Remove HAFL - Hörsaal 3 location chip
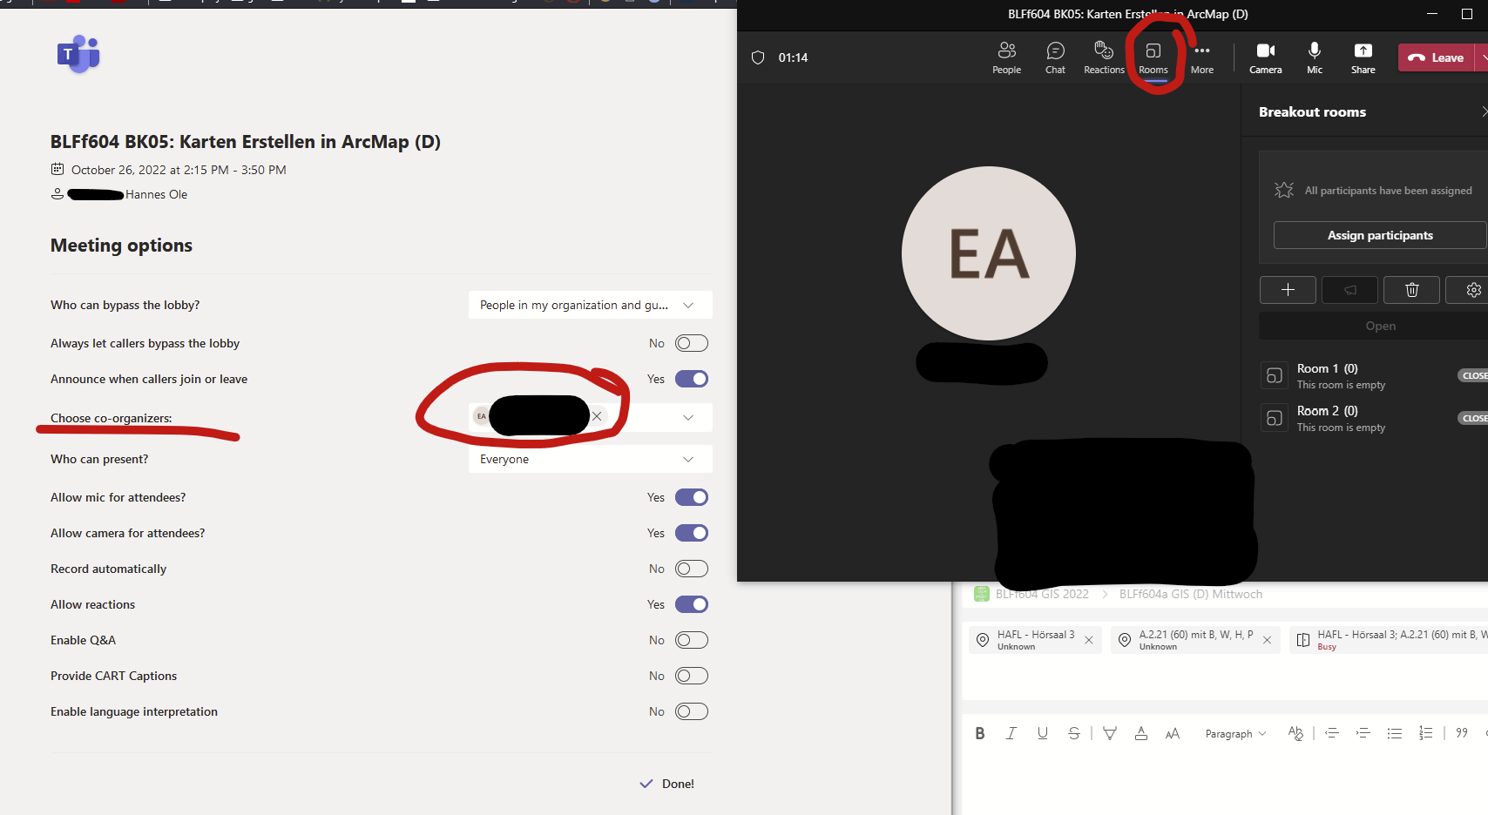This screenshot has height=815, width=1488. pyautogui.click(x=1089, y=640)
